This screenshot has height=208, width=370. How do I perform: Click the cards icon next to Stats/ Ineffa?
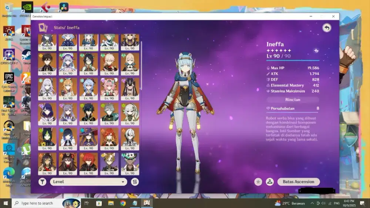43,28
